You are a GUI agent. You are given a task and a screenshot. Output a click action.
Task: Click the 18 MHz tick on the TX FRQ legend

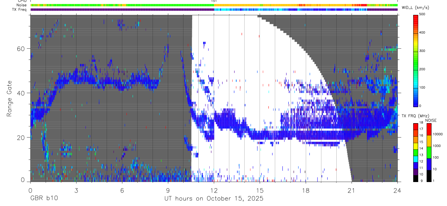click(421, 123)
